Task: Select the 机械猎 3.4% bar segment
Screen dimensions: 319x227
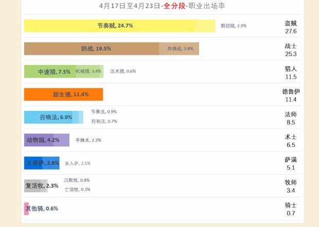Action: pyautogui.click(x=88, y=71)
